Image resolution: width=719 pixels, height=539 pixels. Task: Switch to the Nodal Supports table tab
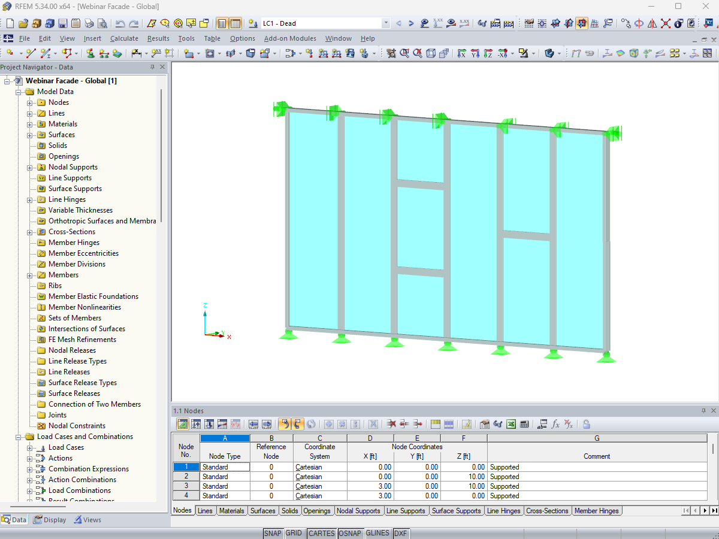358,511
